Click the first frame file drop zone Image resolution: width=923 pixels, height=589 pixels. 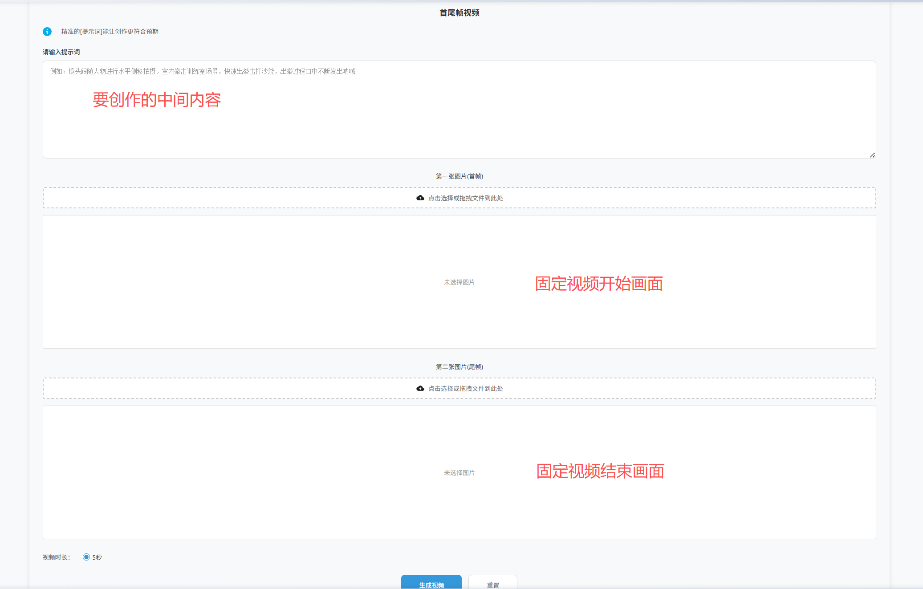click(459, 198)
